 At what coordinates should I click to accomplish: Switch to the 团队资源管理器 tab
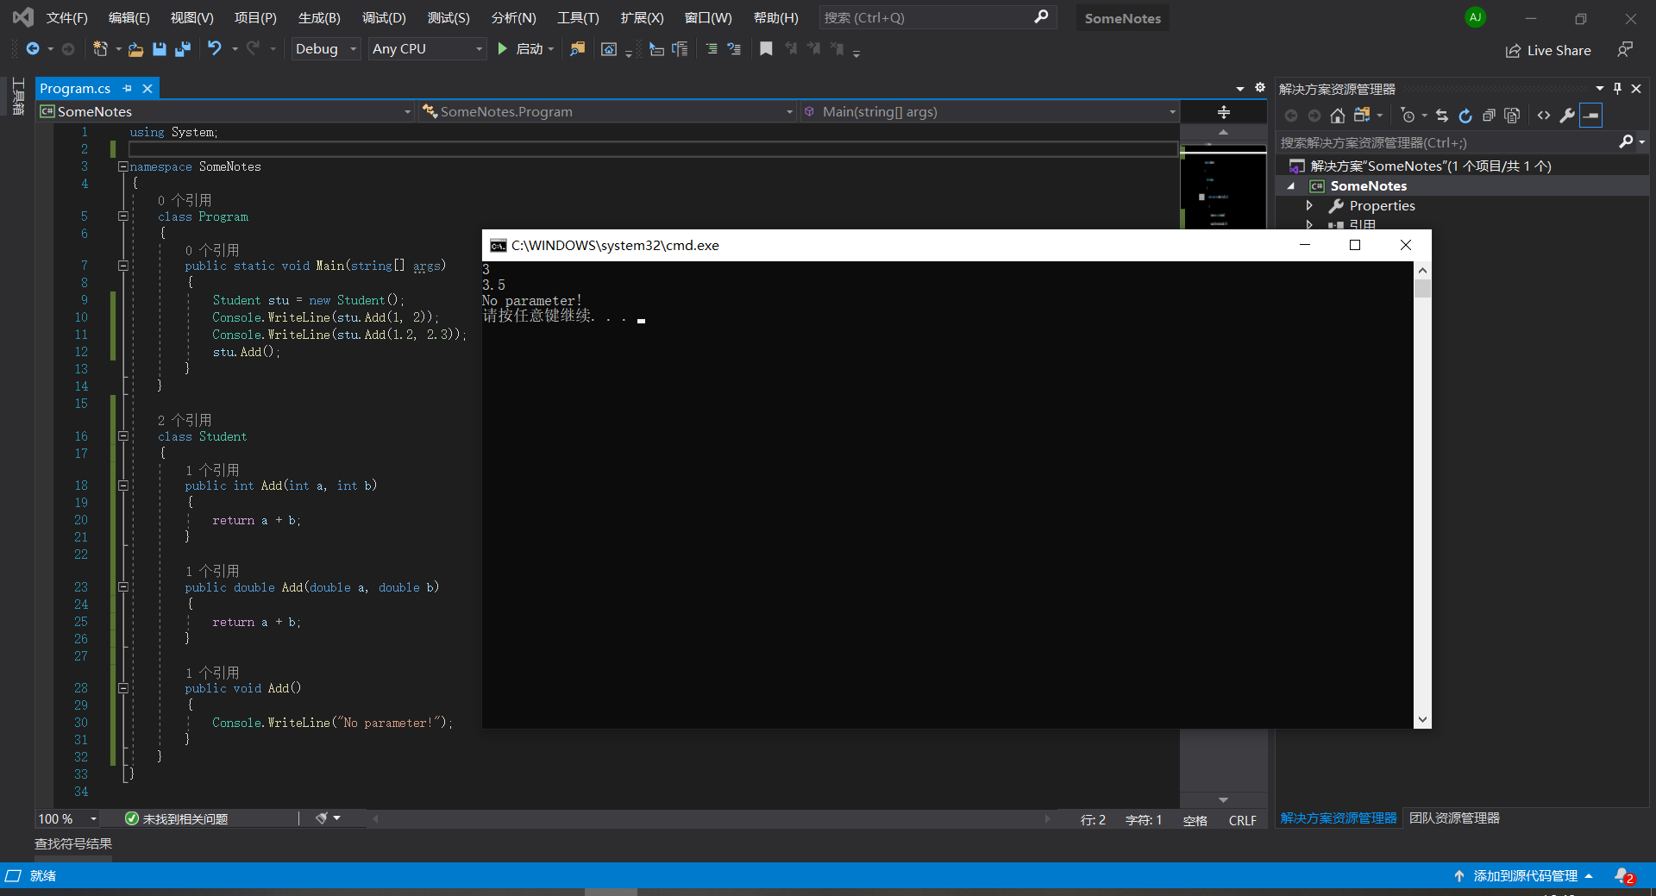coord(1454,818)
